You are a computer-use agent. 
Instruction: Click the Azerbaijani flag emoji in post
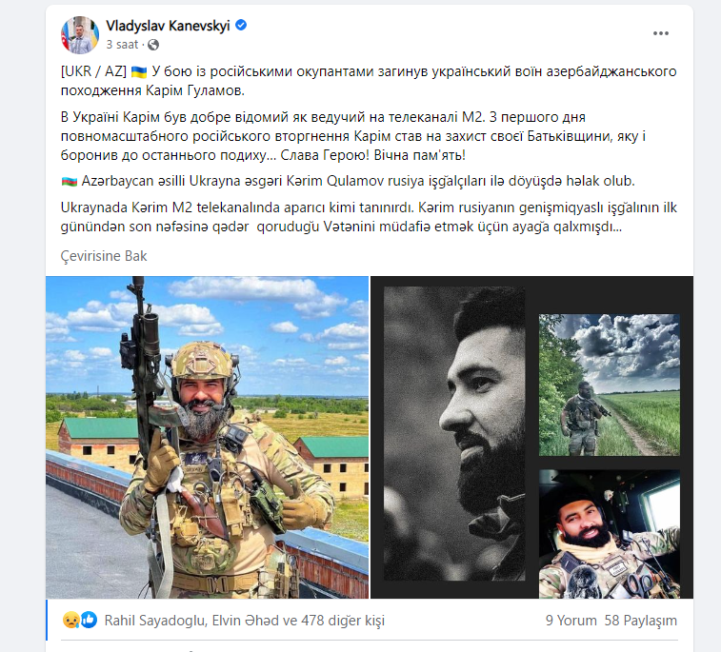pos(69,182)
